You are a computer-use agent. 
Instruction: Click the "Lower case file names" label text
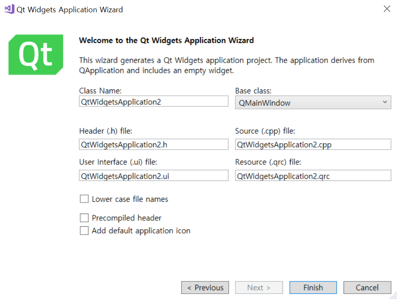[130, 199]
